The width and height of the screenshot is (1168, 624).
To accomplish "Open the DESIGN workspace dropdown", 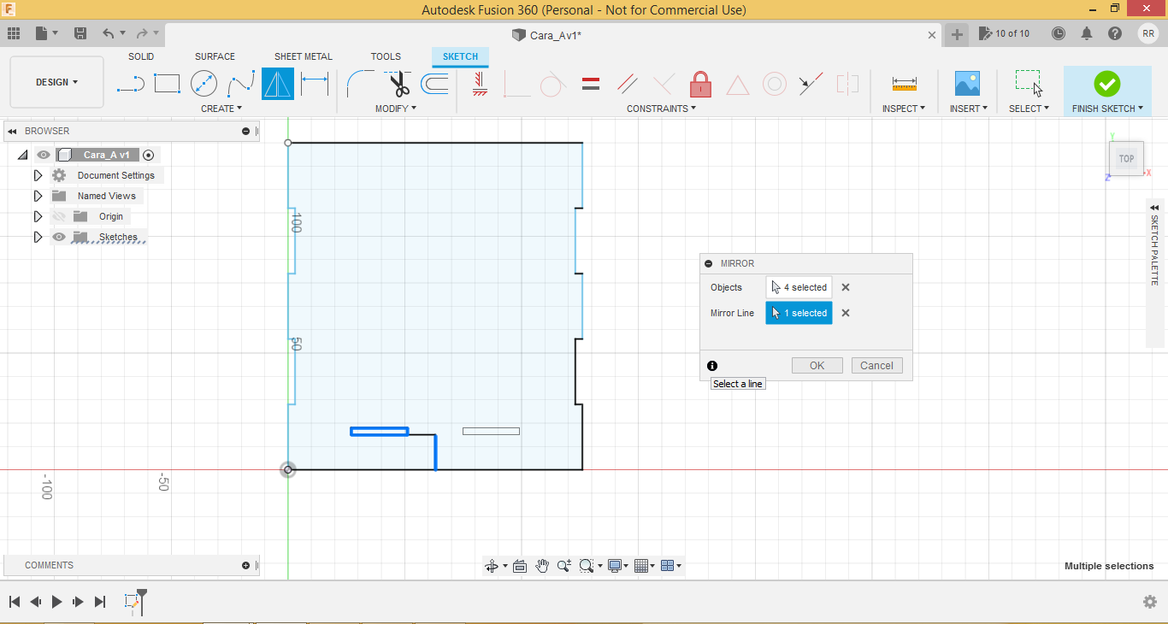I will [x=57, y=82].
